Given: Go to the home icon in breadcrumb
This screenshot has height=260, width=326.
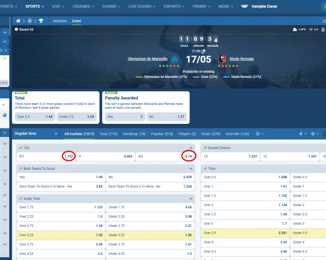Looking at the screenshot, I should click(x=18, y=21).
